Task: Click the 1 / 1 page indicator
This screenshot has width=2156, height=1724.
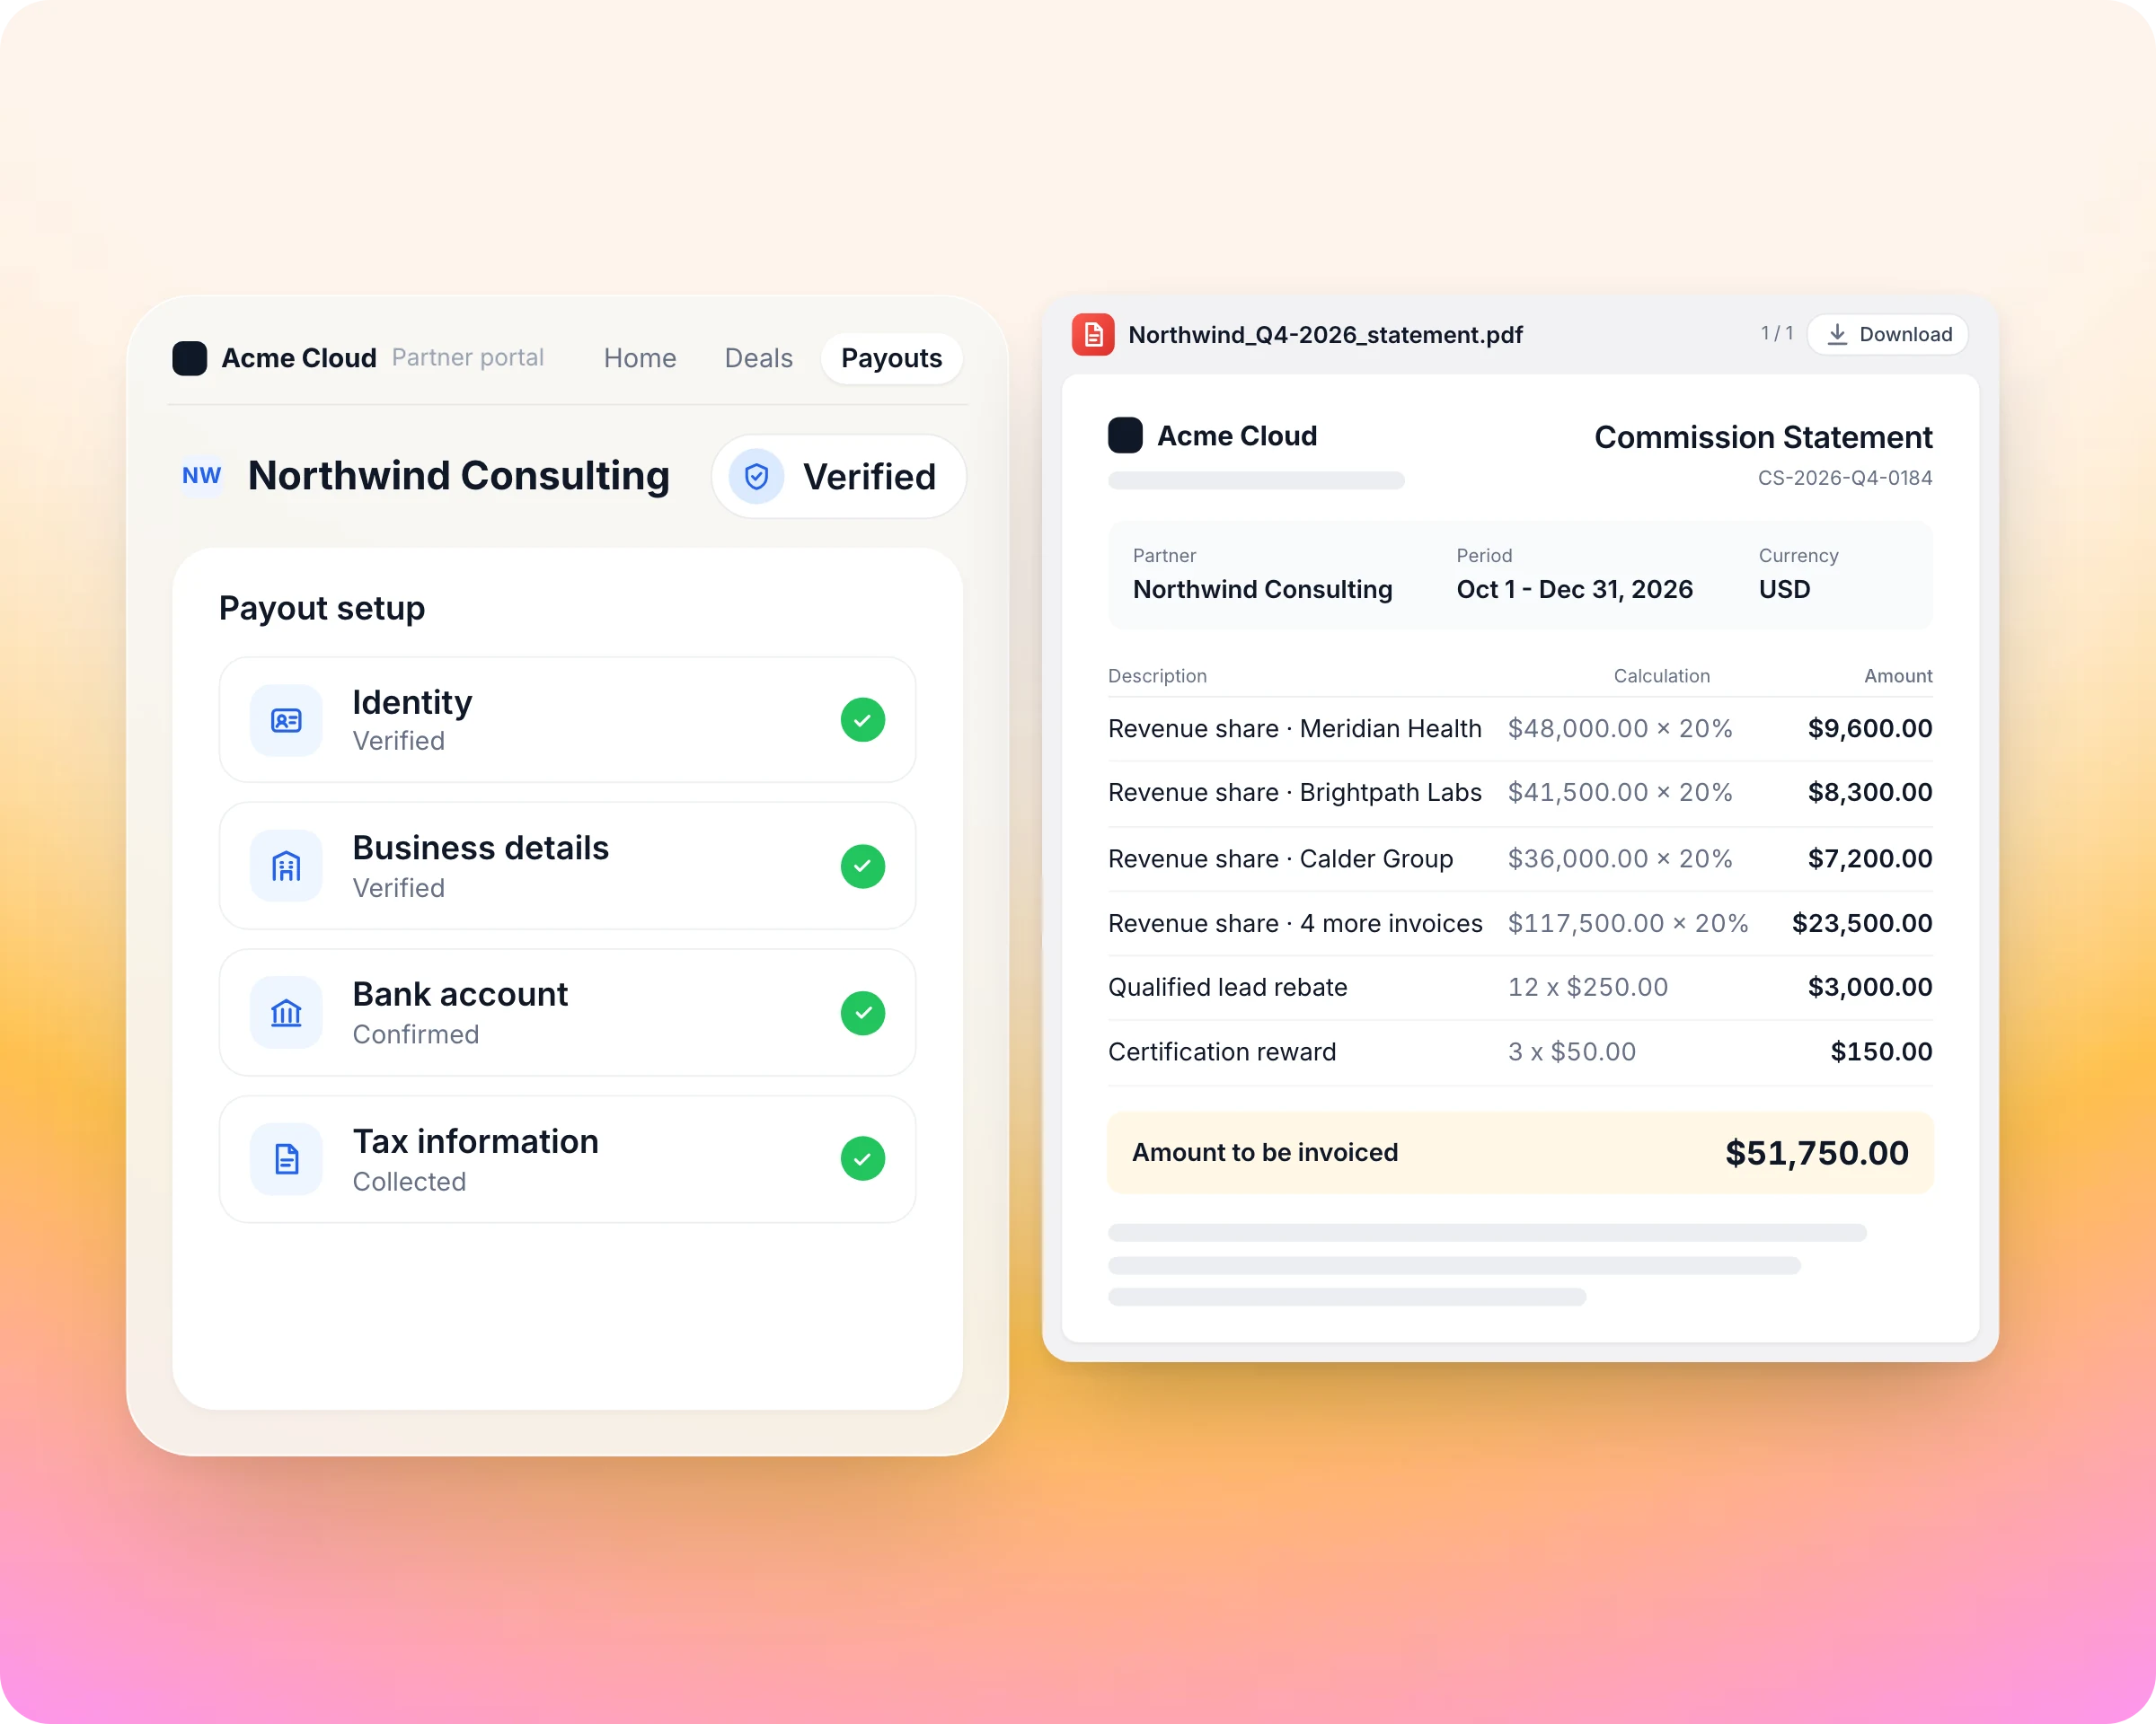Action: coord(1777,334)
